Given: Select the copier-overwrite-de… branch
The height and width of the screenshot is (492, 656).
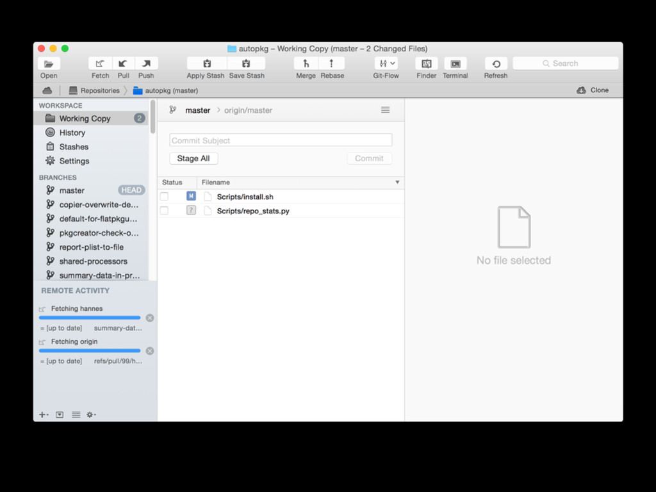Looking at the screenshot, I should pyautogui.click(x=91, y=204).
